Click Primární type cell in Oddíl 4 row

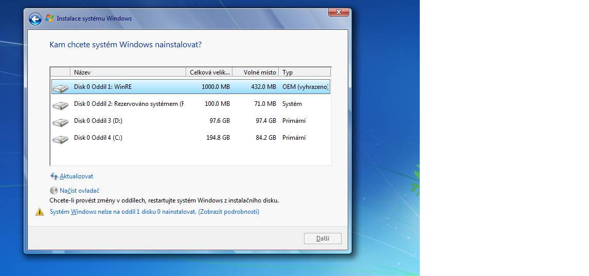point(294,138)
